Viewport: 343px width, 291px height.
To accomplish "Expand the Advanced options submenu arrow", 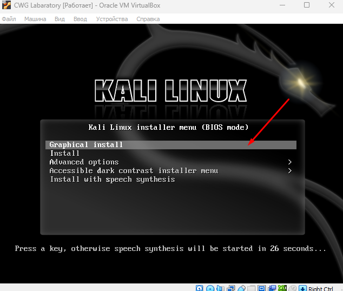I will [290, 162].
